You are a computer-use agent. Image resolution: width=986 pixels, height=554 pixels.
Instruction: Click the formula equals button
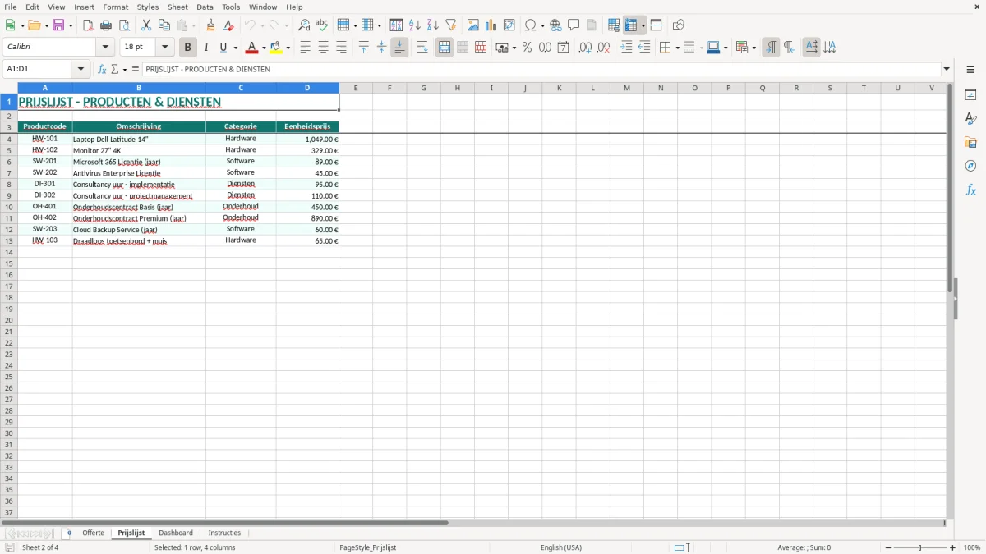point(136,69)
